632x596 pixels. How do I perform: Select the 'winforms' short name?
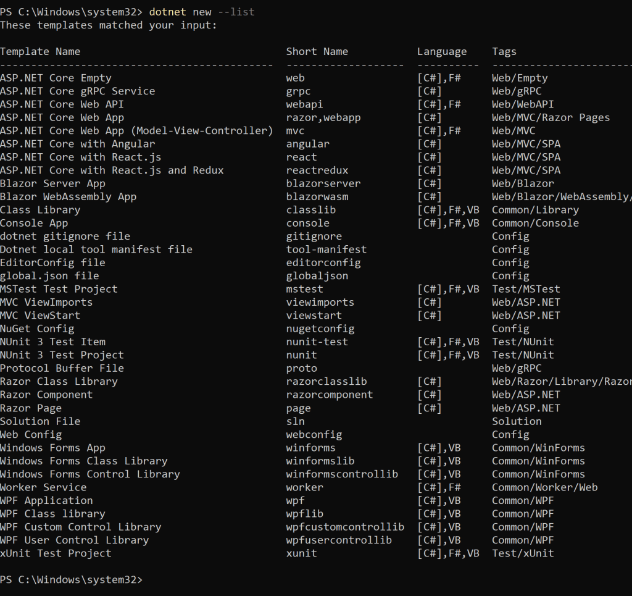pyautogui.click(x=311, y=448)
